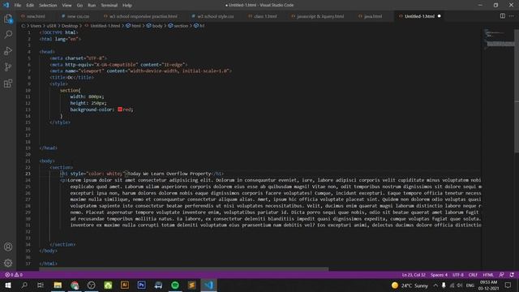
Task: Open Sublime Text from taskbar
Action: [x=191, y=285]
